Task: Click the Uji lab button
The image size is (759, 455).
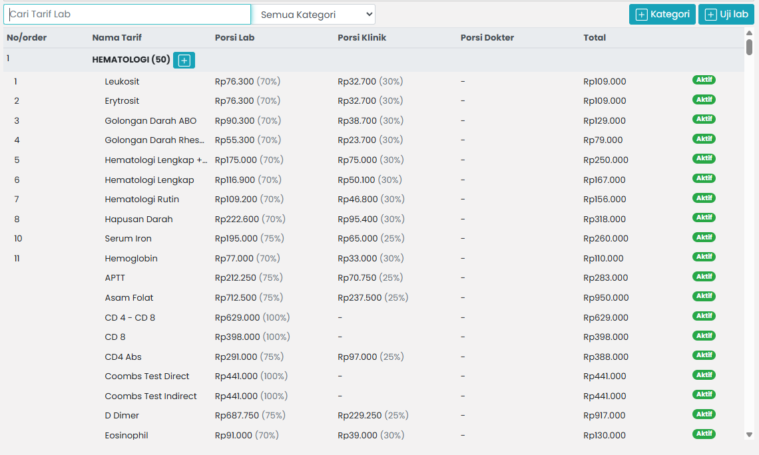Action: point(726,14)
